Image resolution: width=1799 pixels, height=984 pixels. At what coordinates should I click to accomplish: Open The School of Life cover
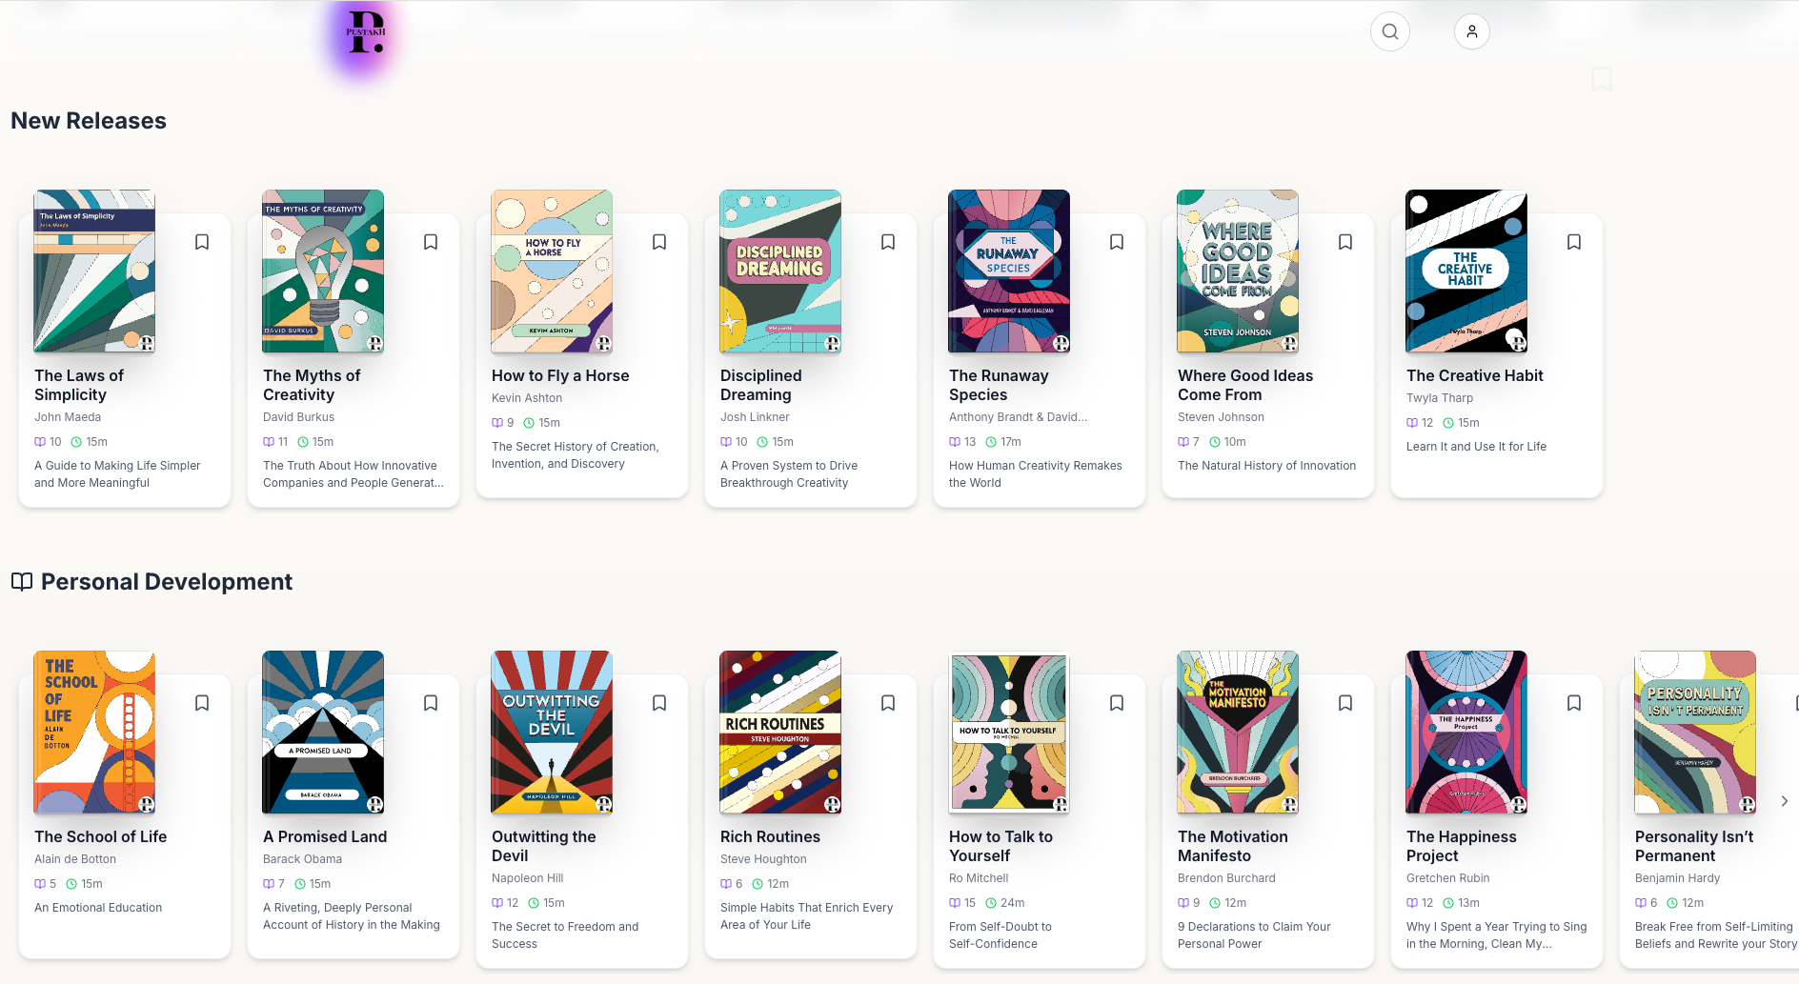pos(94,732)
